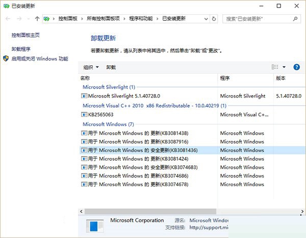Open recent locations dropdown arrow
Screen dimensions: 306x238
point(29,19)
